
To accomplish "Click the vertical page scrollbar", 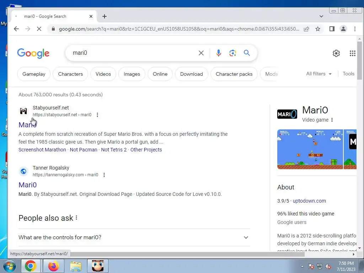I will coord(359,60).
